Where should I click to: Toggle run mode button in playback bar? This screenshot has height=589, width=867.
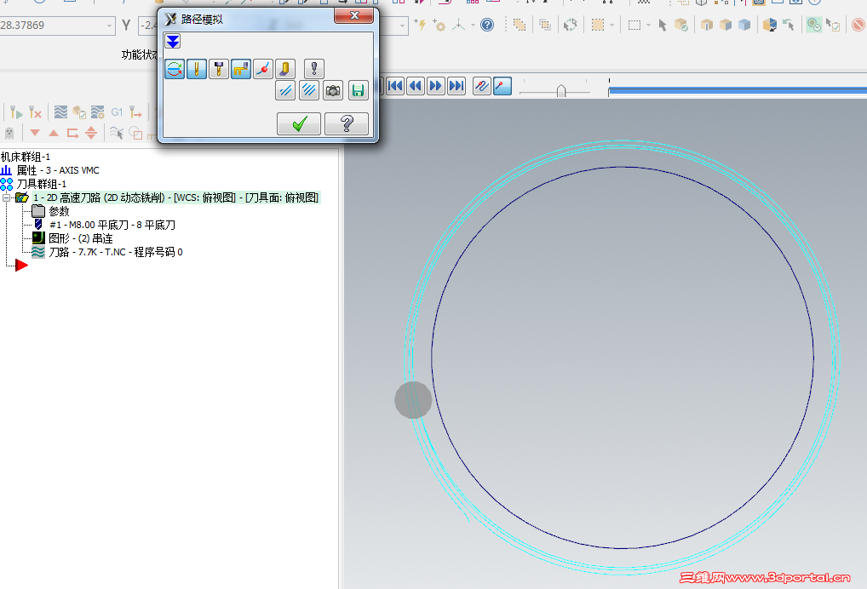[x=502, y=86]
